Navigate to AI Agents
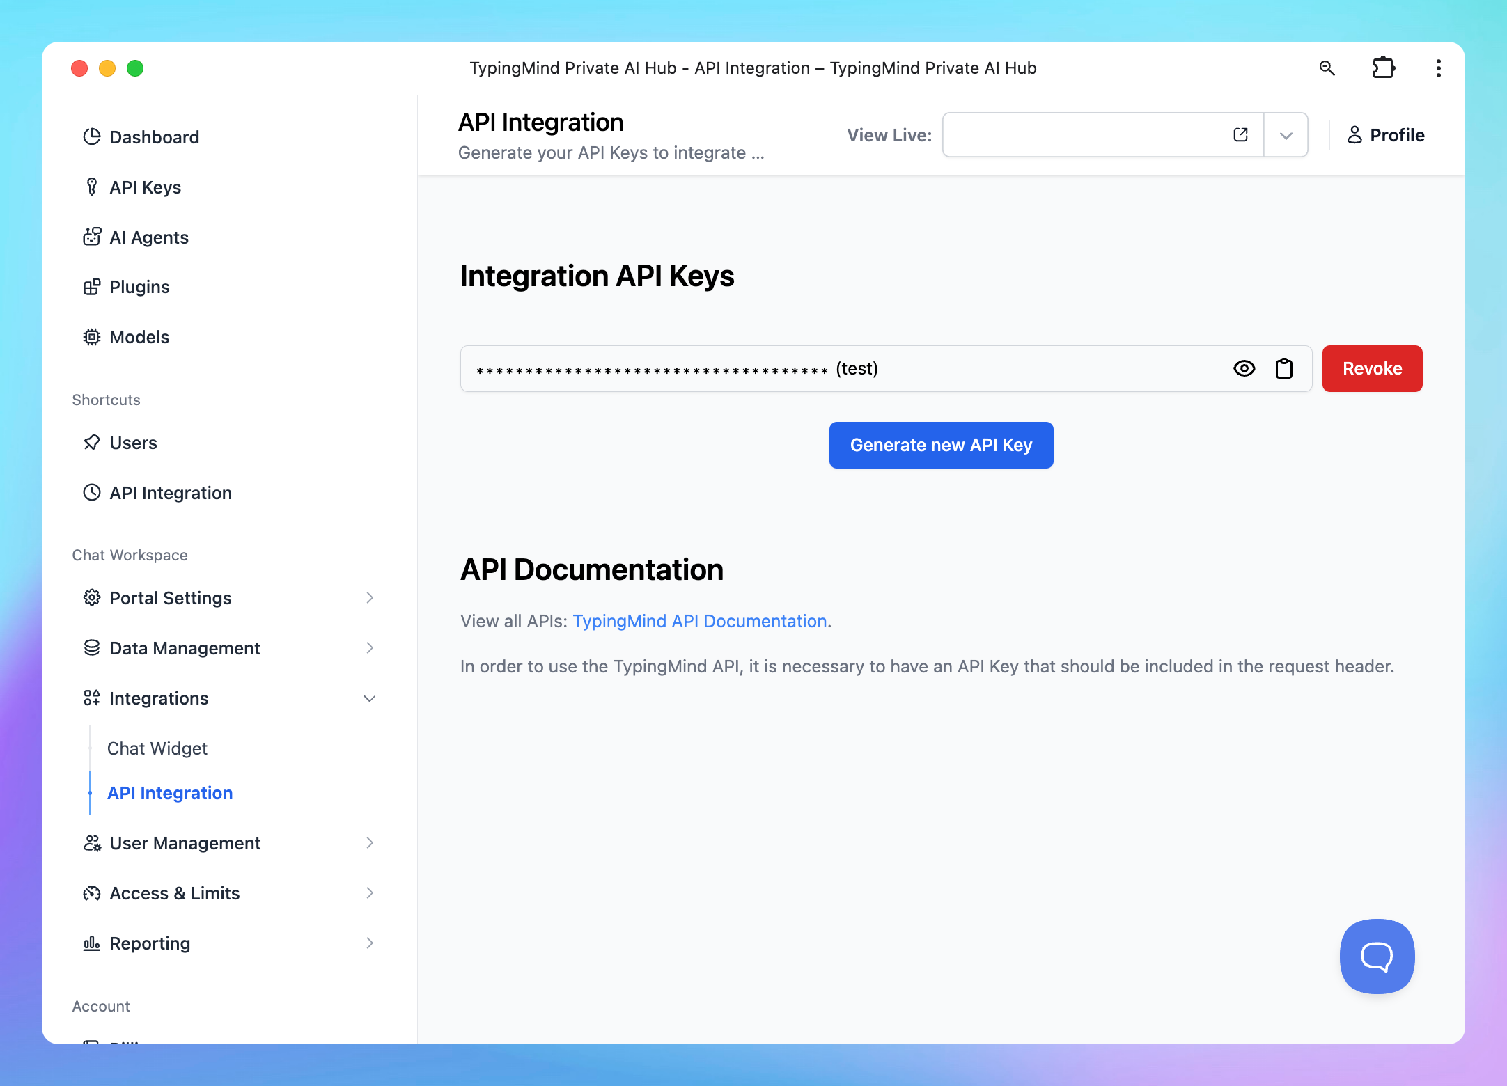The image size is (1507, 1086). 149,237
